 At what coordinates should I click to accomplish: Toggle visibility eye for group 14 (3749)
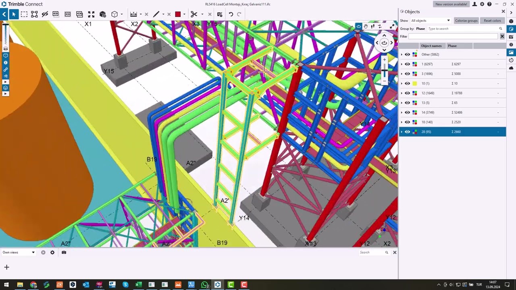pyautogui.click(x=408, y=112)
